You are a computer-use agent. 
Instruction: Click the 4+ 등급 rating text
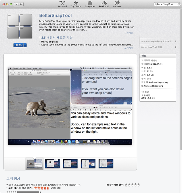tap(145, 92)
